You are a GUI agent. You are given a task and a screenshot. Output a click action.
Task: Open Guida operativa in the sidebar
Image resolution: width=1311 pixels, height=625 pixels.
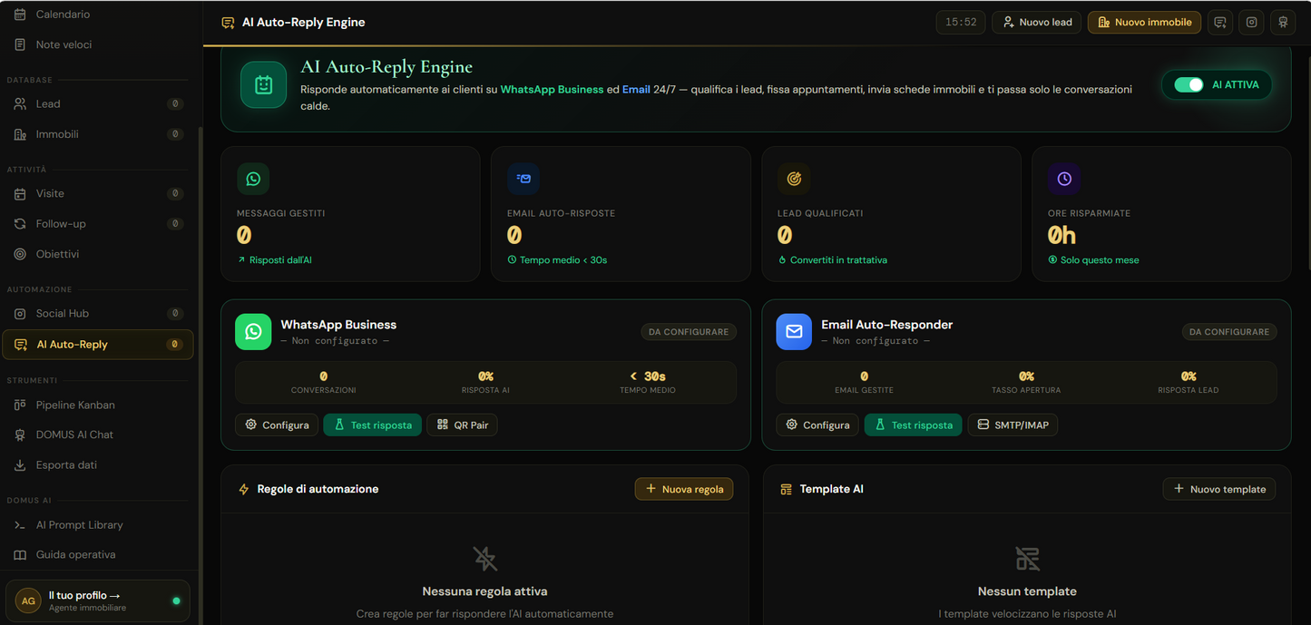(x=97, y=555)
